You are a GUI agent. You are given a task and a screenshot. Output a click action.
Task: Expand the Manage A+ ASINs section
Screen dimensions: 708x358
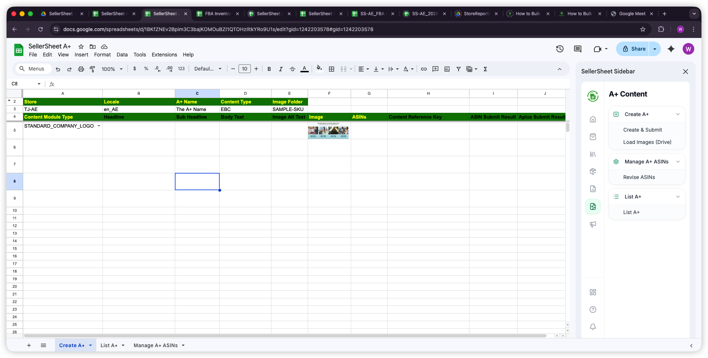[678, 162]
